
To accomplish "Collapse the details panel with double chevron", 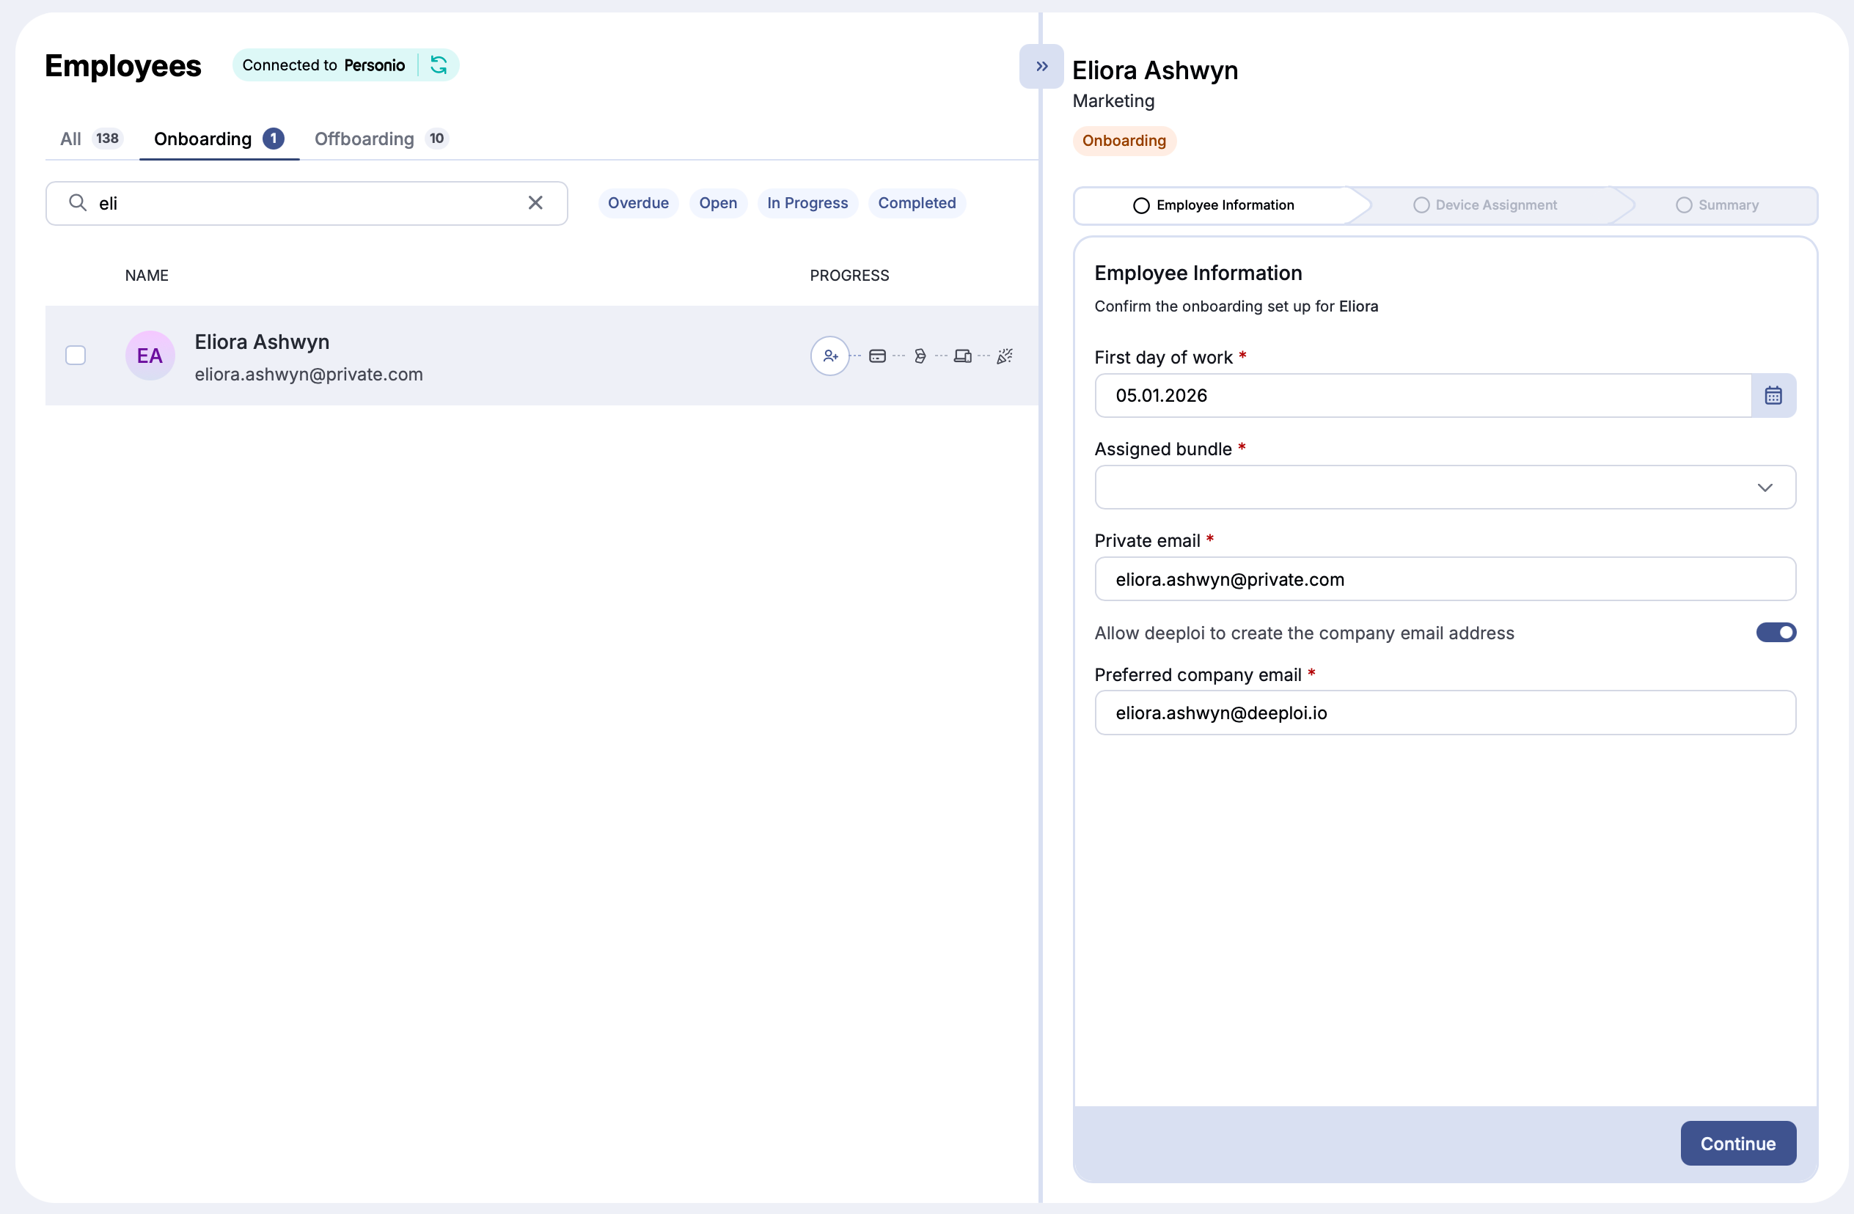I will click(1041, 65).
